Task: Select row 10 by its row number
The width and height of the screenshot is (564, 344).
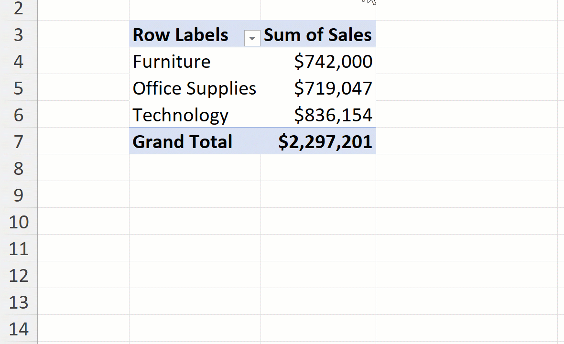Action: [19, 222]
